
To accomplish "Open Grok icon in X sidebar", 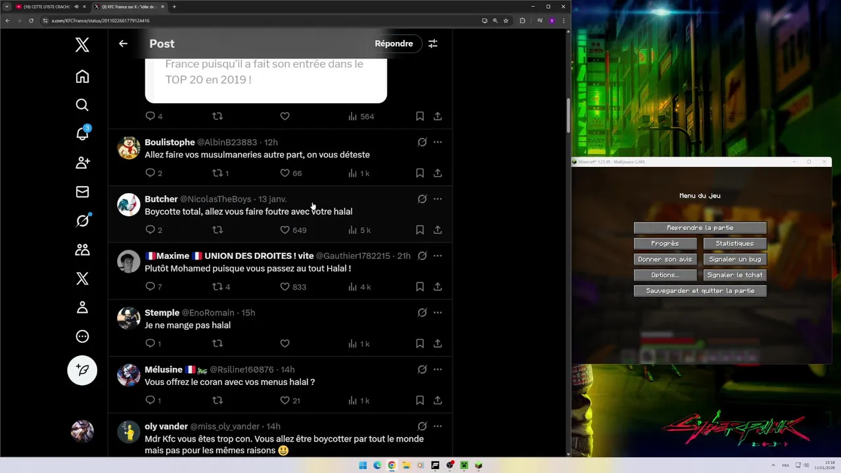I will coord(82,221).
